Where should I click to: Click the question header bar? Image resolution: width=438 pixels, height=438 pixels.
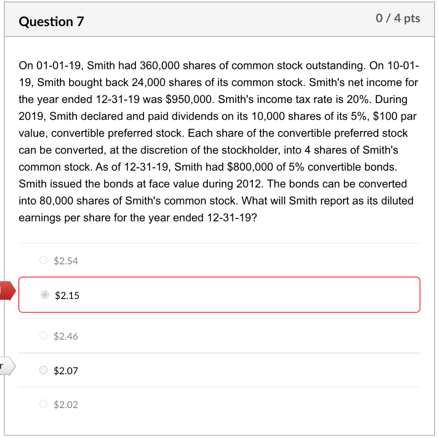click(219, 19)
